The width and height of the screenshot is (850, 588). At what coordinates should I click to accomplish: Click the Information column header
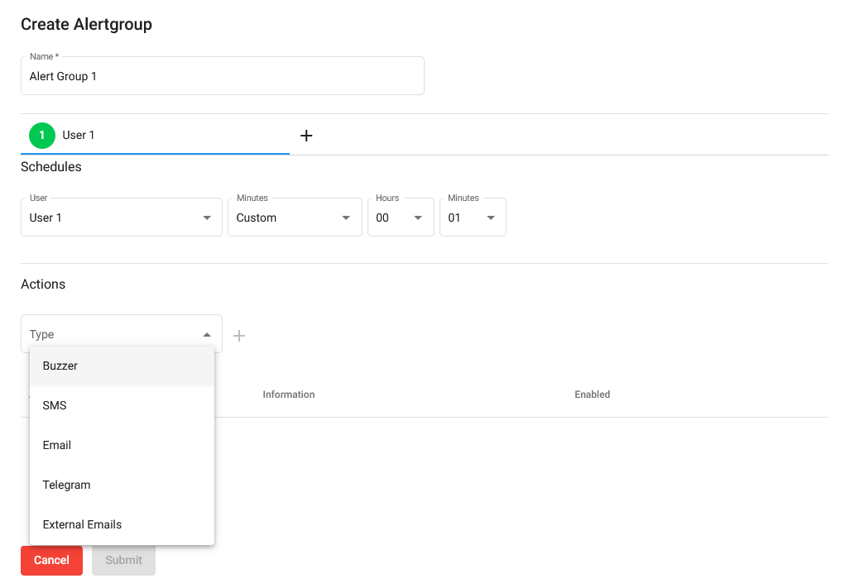(x=288, y=394)
